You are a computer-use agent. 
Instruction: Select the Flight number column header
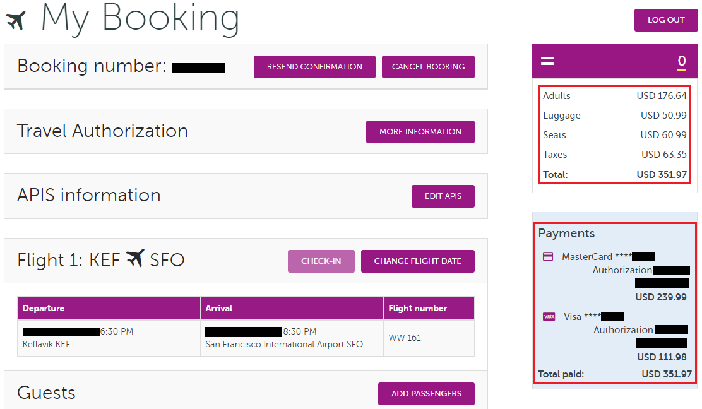click(417, 309)
